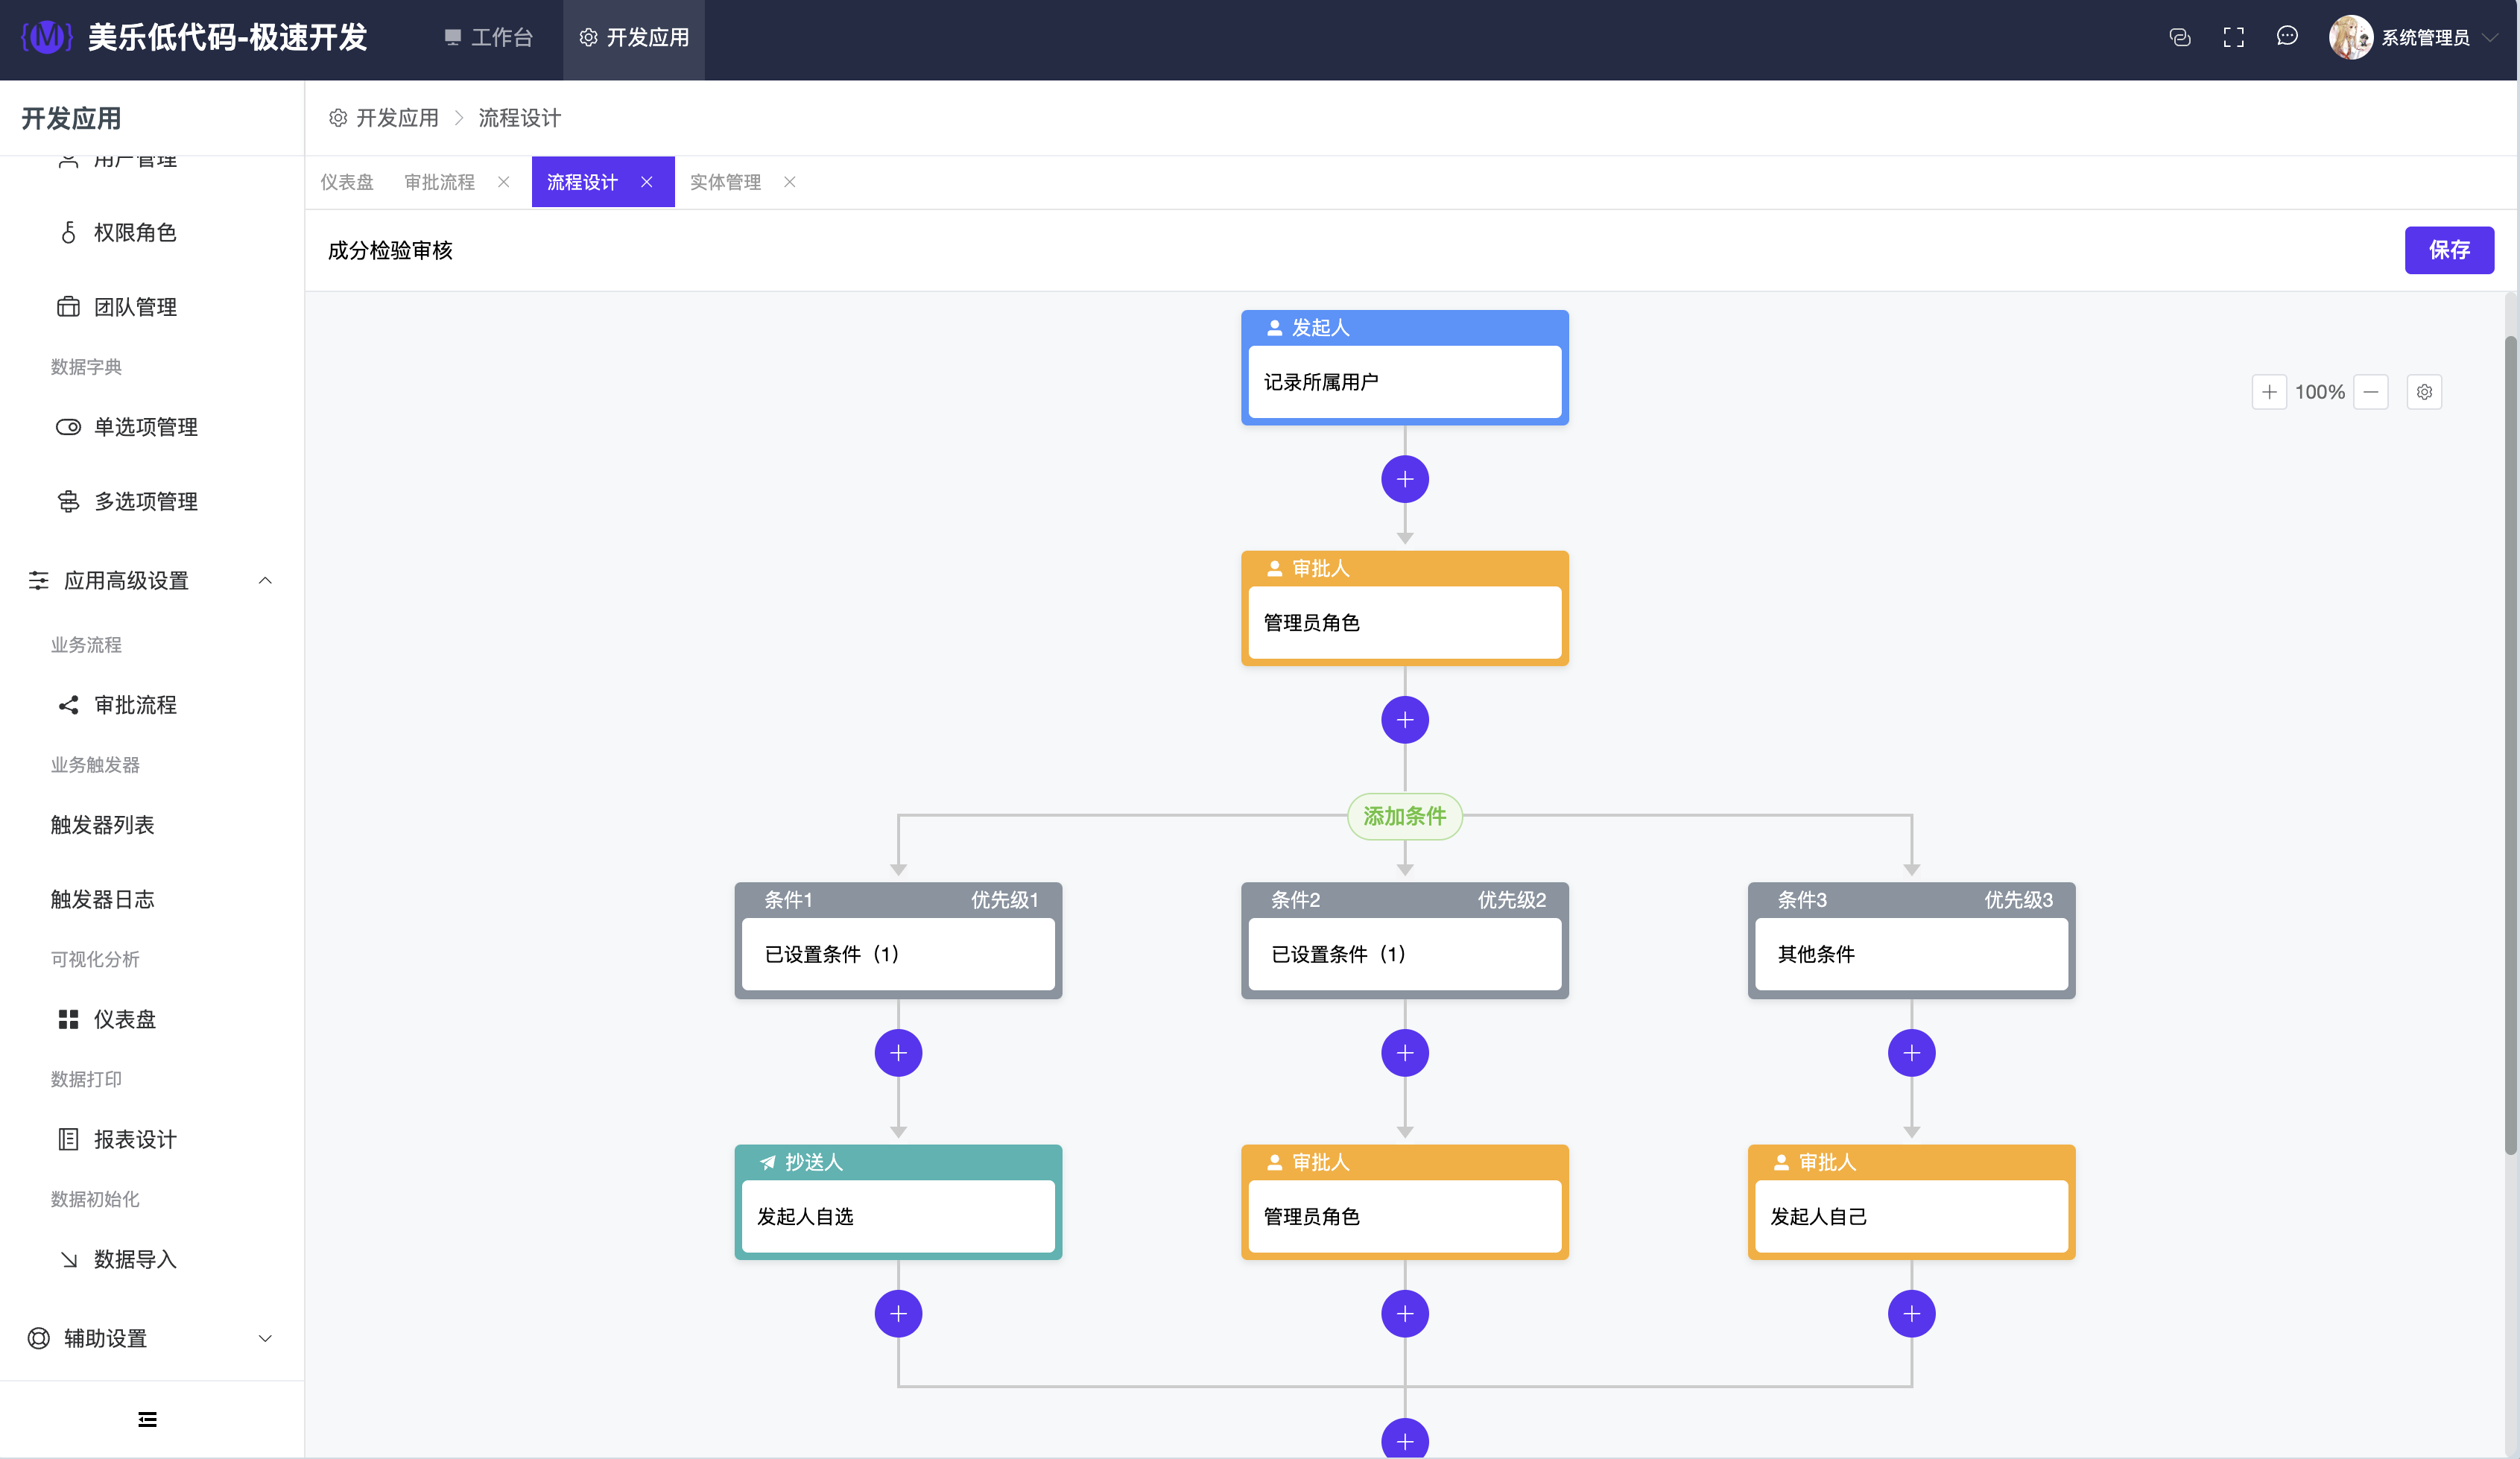Click the 添加条件 button
This screenshot has width=2520, height=1459.
[x=1404, y=816]
